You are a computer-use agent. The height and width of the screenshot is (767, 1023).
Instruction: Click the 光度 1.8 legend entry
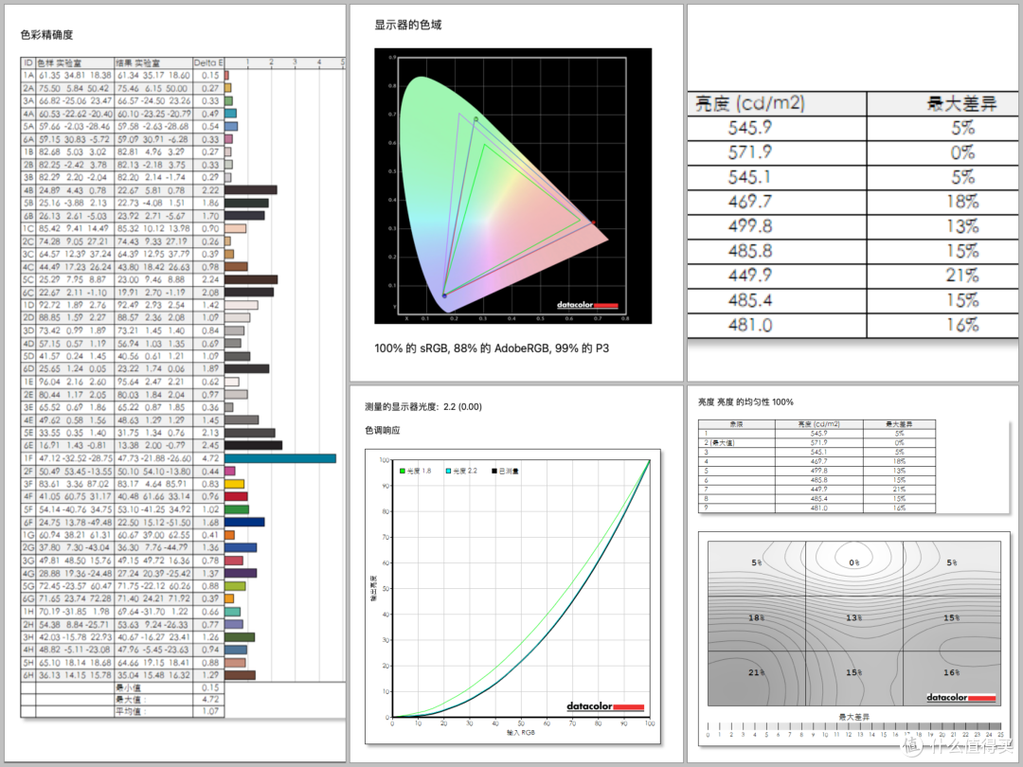point(415,471)
